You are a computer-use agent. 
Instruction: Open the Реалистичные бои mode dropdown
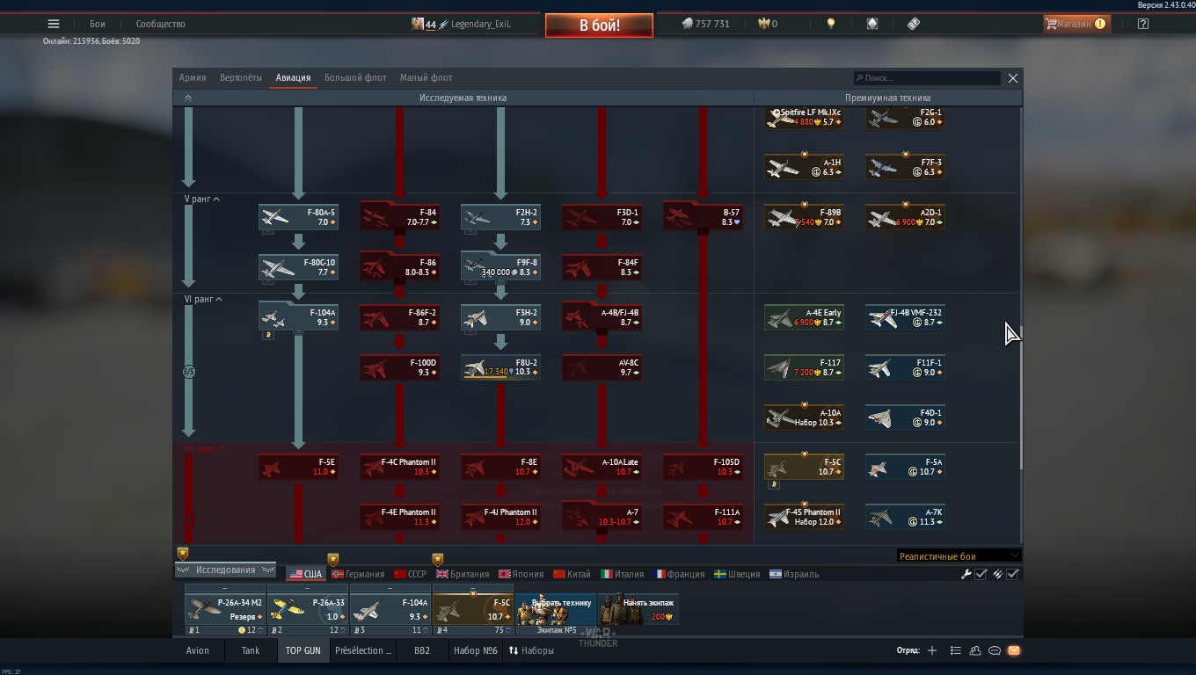[959, 555]
